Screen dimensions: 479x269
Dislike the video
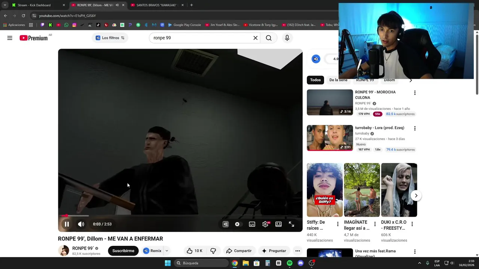click(213, 251)
